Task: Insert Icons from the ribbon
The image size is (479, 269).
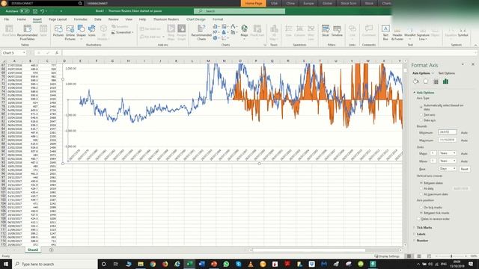Action: (91, 31)
